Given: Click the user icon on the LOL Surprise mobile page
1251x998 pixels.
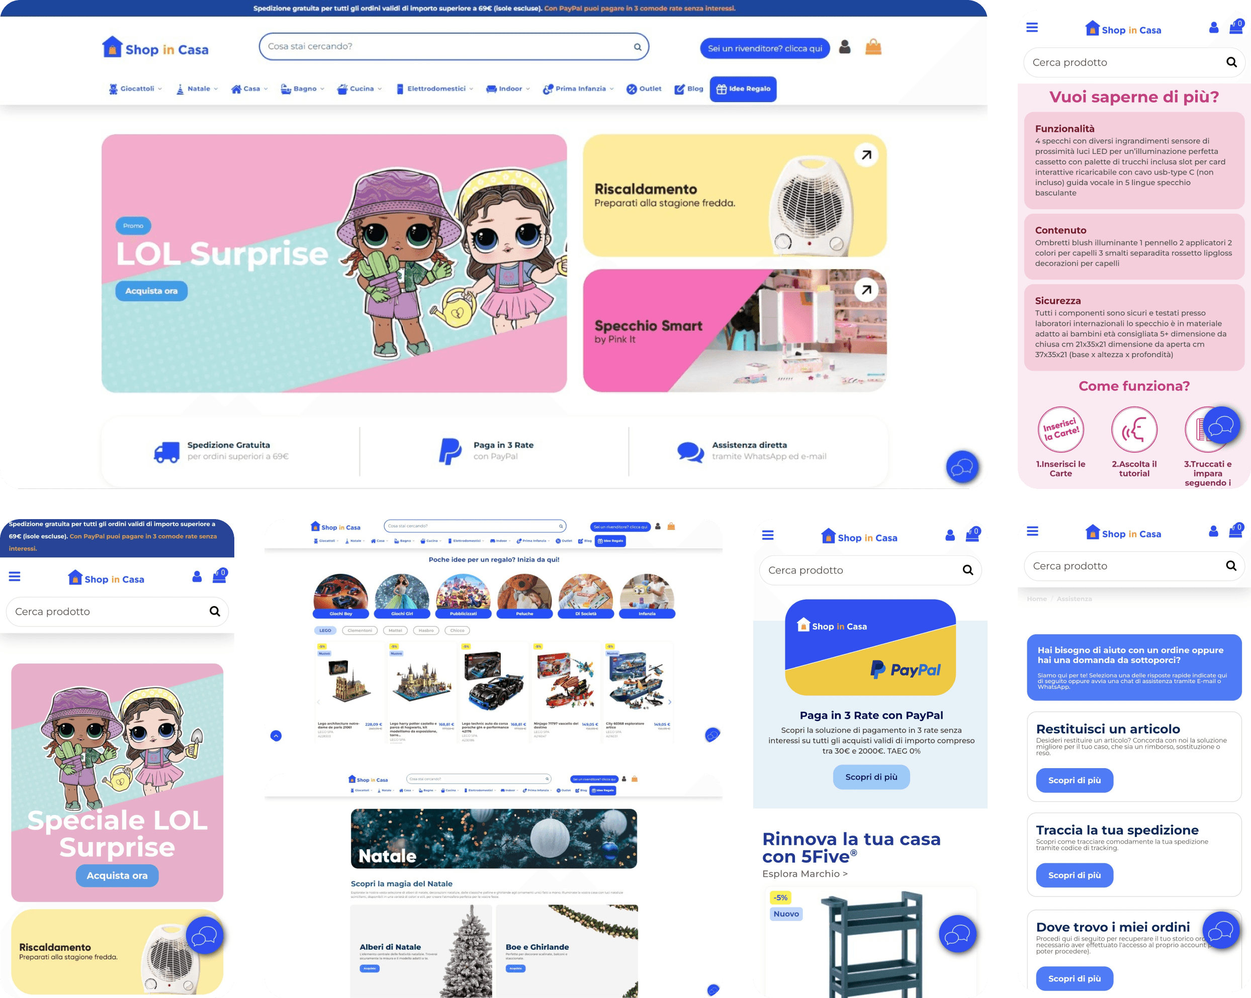Looking at the screenshot, I should [x=197, y=576].
